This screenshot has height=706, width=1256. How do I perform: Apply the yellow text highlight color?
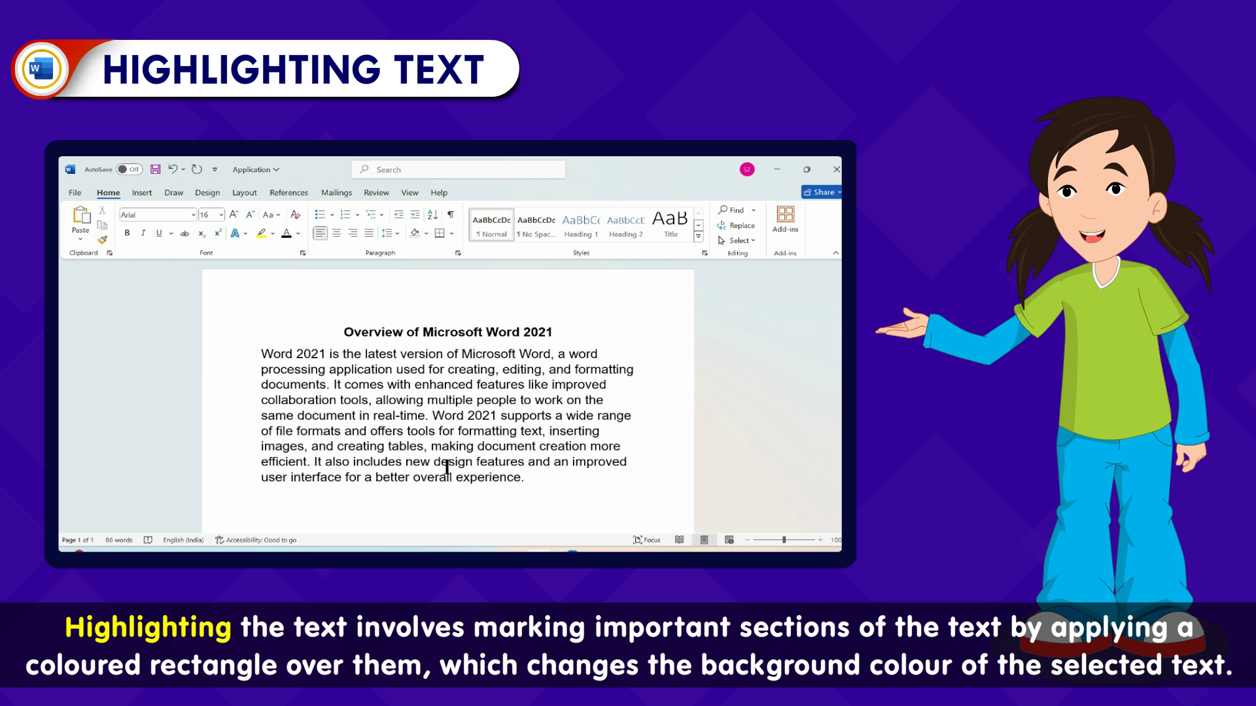pos(261,233)
